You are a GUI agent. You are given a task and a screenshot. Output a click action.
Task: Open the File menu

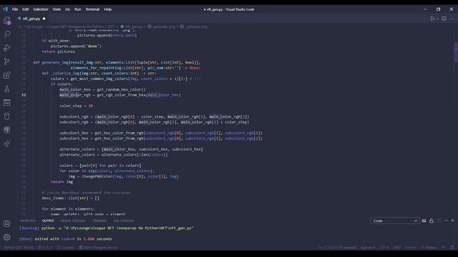pos(15,9)
